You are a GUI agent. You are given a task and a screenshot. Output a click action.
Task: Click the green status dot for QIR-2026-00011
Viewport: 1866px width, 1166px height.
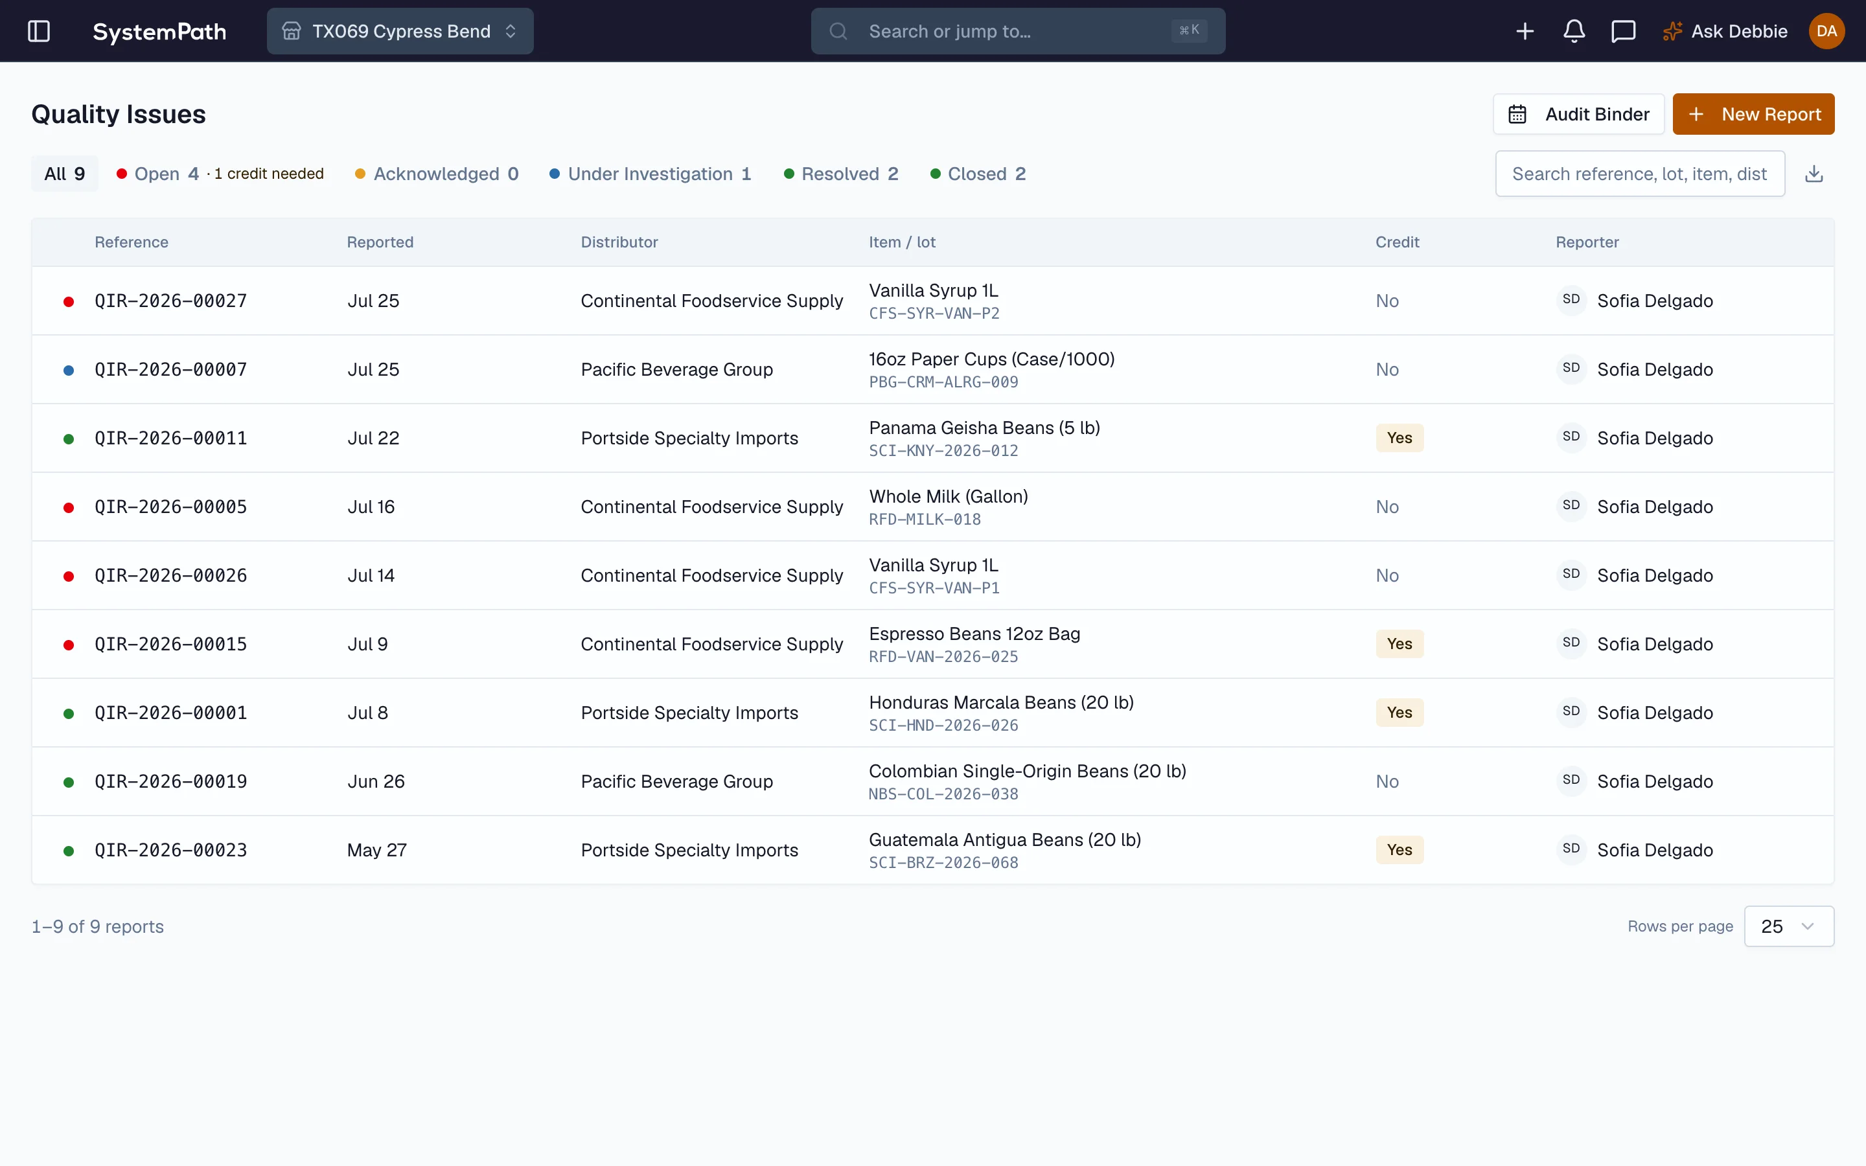69,439
